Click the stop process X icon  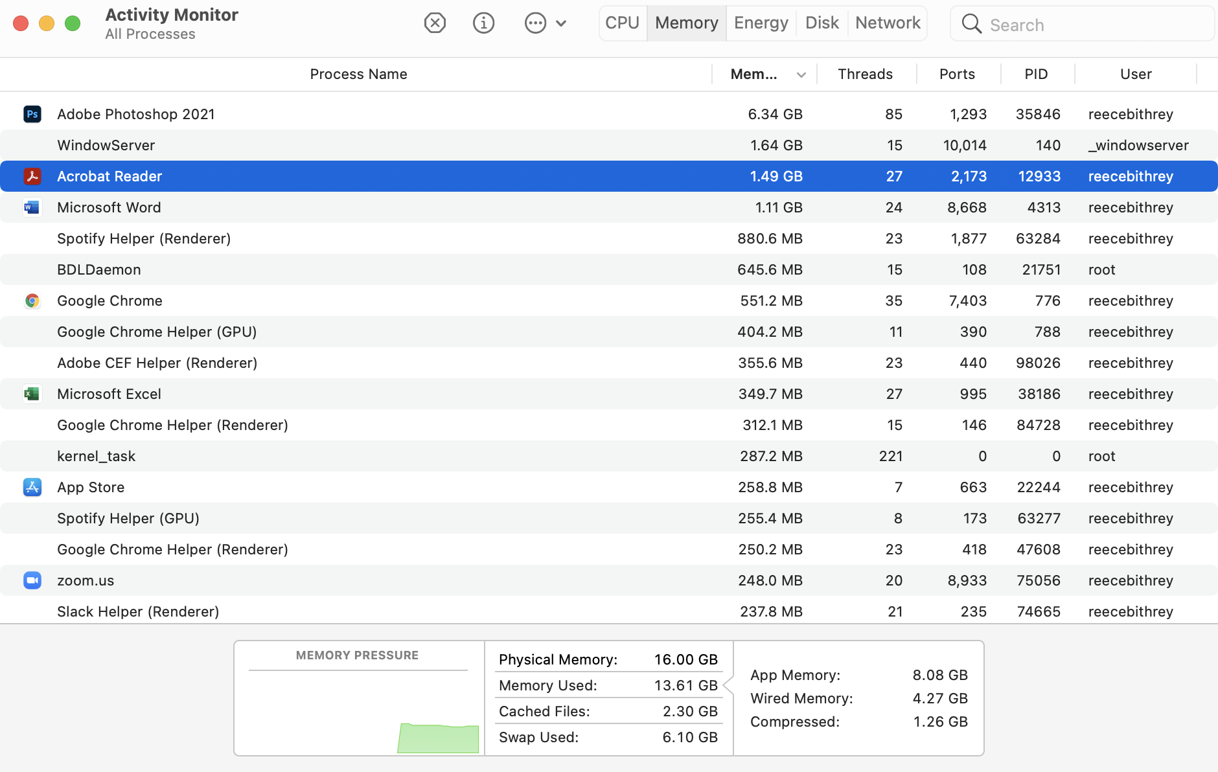[x=435, y=23]
